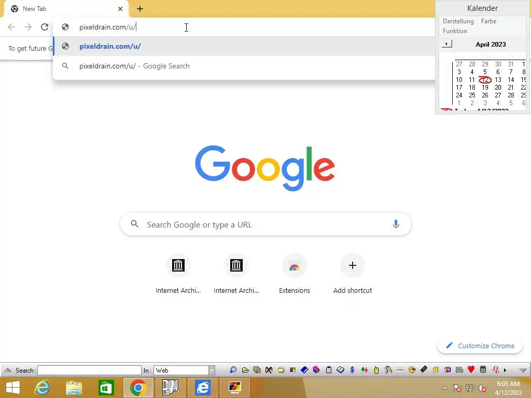
Task: Click Customize Chrome button
Action: [480, 346]
